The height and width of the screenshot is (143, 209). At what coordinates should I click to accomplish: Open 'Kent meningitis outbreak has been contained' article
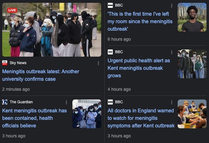point(34,118)
